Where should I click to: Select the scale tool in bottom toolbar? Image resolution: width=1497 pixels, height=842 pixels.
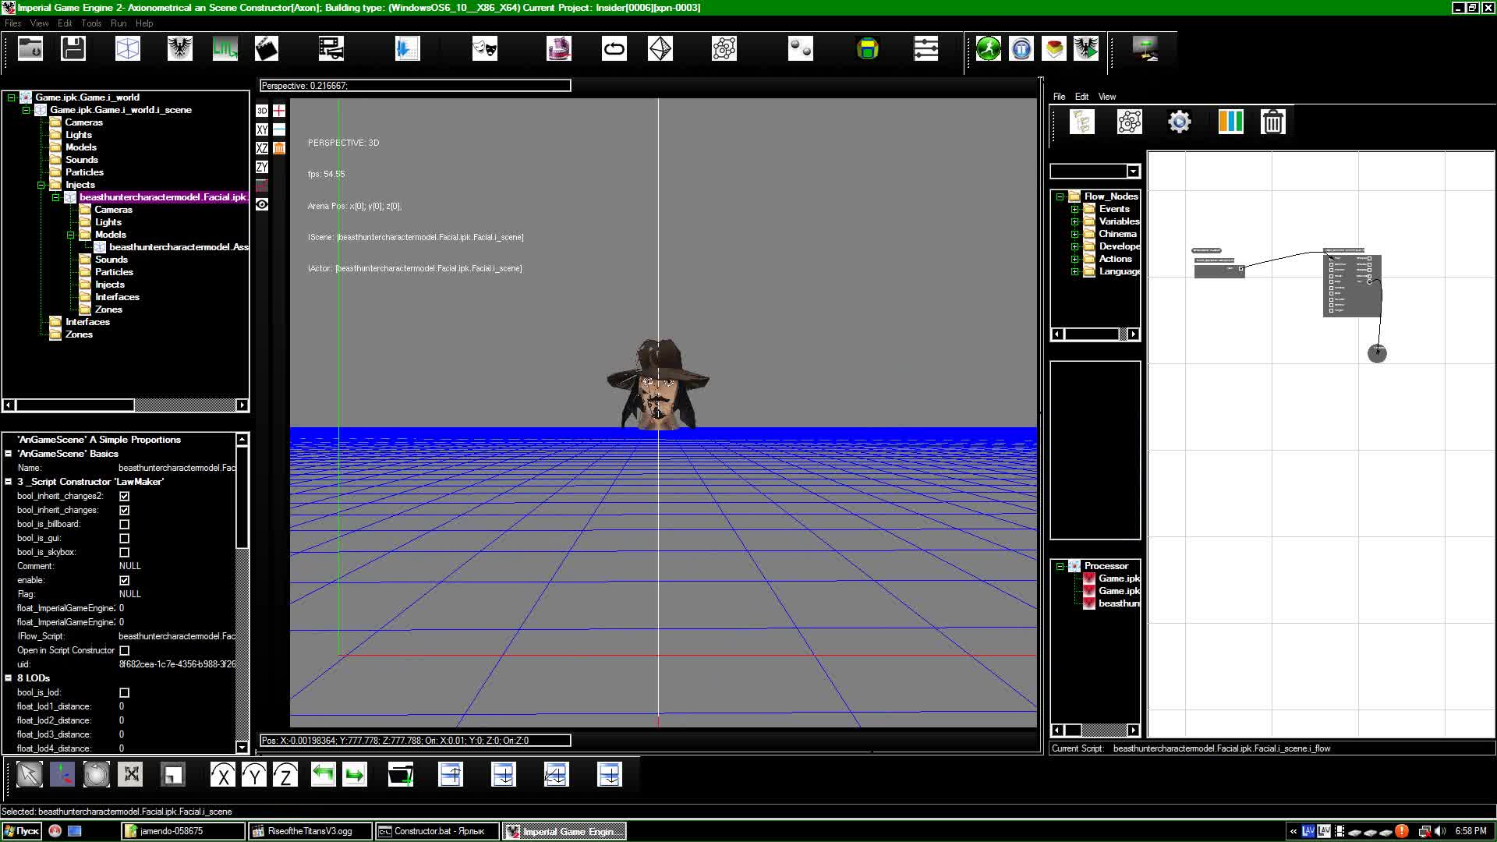[130, 774]
